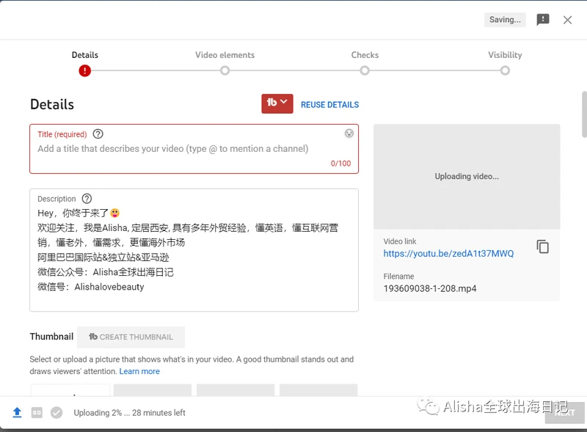Open the Description help question mark
Viewport: 587px width, 432px height.
click(x=87, y=199)
